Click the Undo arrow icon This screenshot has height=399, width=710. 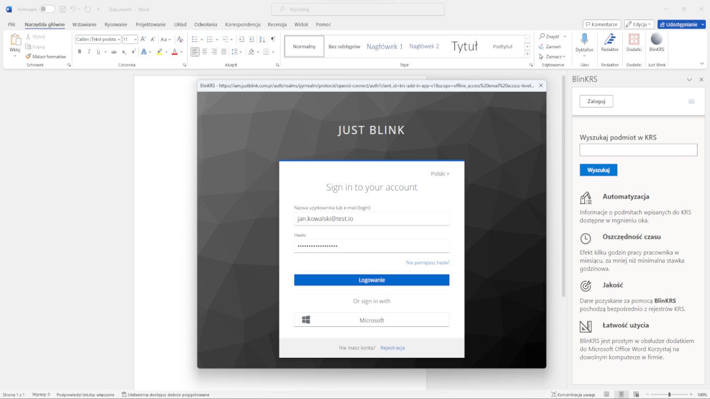click(x=73, y=9)
